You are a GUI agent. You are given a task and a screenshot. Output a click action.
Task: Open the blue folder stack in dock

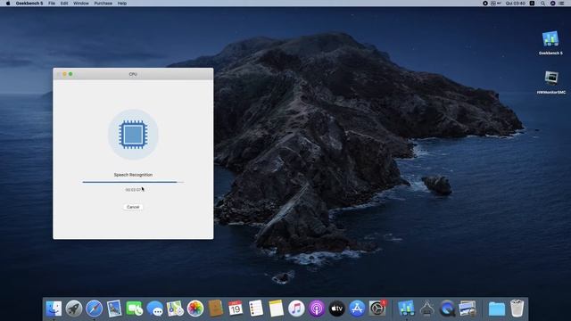497,309
